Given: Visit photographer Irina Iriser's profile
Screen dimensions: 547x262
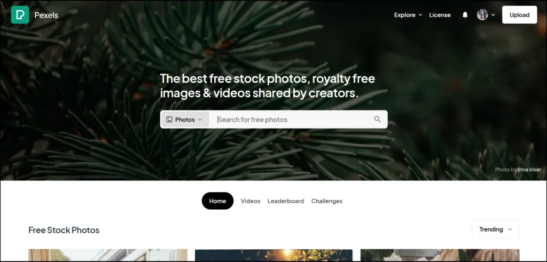Looking at the screenshot, I should click(529, 170).
